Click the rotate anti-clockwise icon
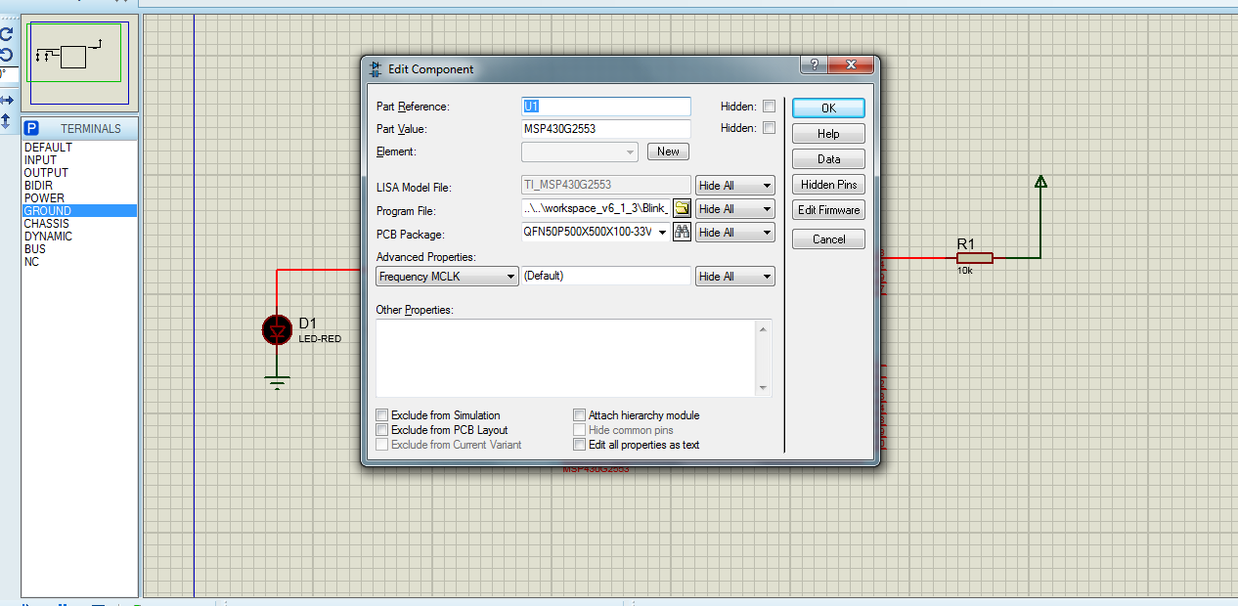 [6, 56]
